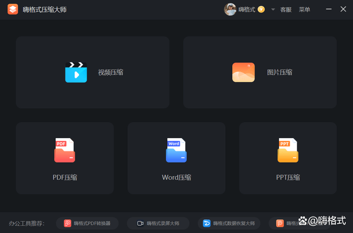Image resolution: width=353 pixels, height=233 pixels.
Task: Click the 视频压缩 label
Action: click(110, 72)
